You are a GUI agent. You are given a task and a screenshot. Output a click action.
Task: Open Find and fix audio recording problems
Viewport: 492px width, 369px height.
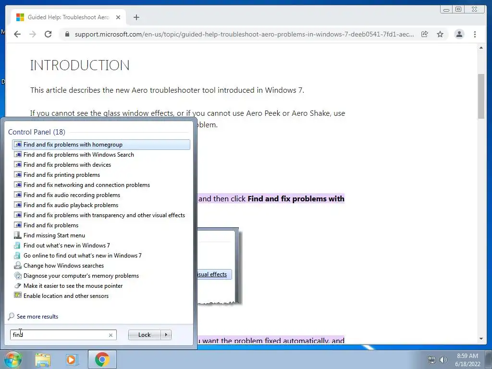click(101, 195)
